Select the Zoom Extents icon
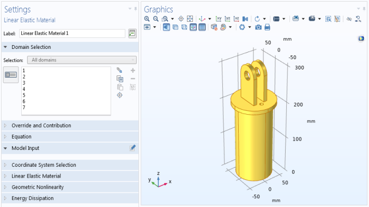The width and height of the screenshot is (369, 207). point(190,19)
